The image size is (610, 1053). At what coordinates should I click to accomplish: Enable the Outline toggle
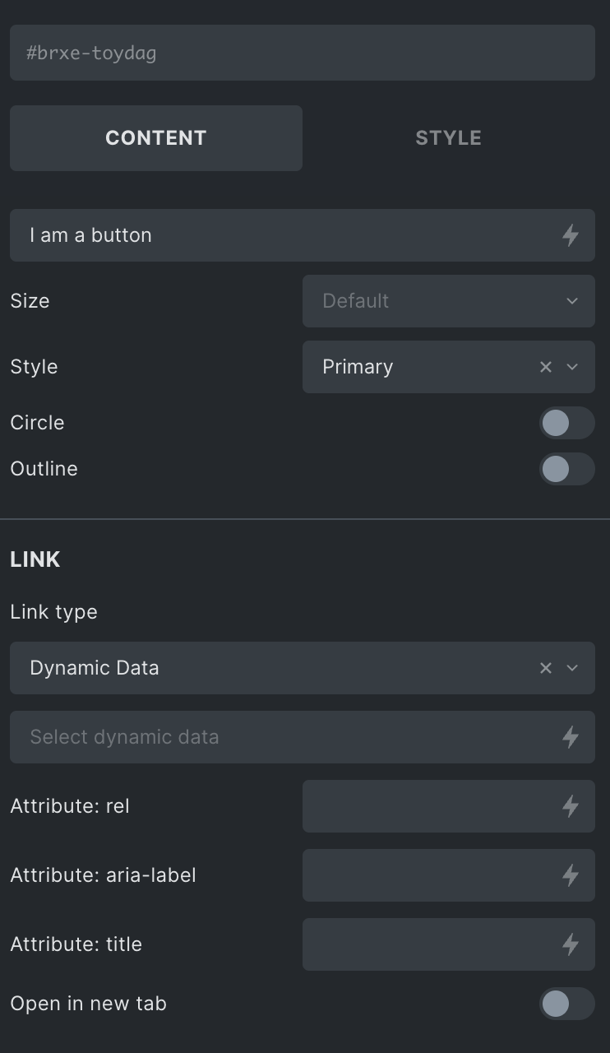tap(567, 469)
